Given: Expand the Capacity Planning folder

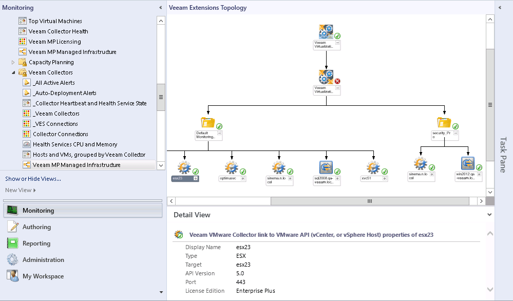Looking at the screenshot, I should [x=12, y=62].
